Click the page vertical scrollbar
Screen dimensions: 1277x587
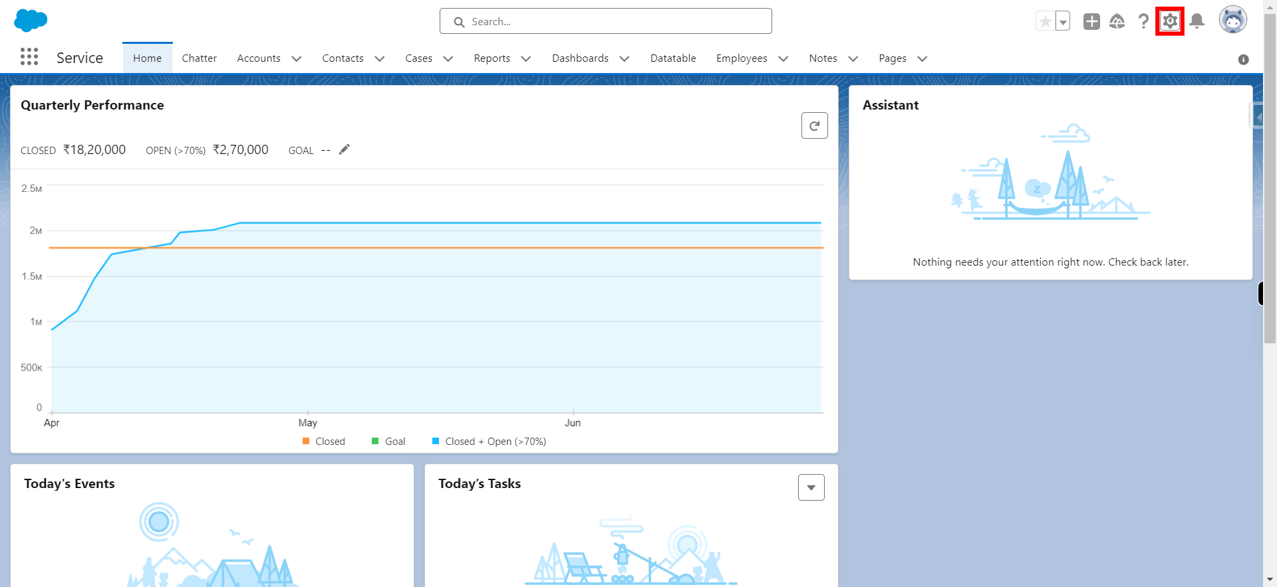(x=1270, y=179)
